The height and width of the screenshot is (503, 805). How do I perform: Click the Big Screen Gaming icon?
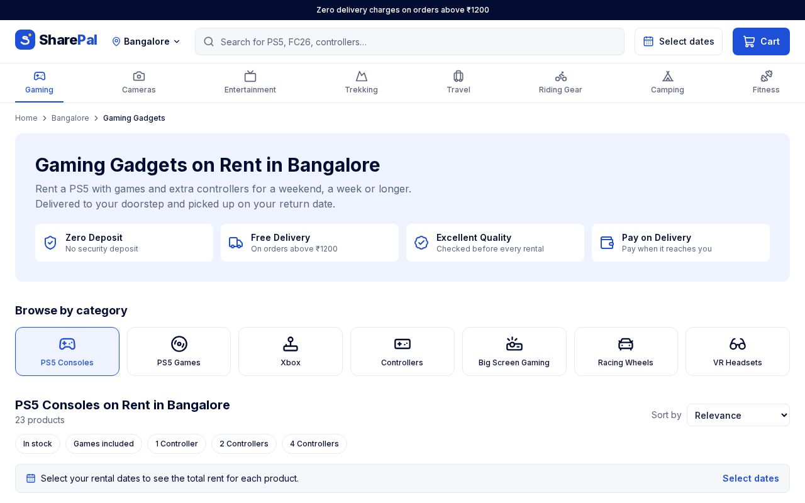(x=514, y=344)
